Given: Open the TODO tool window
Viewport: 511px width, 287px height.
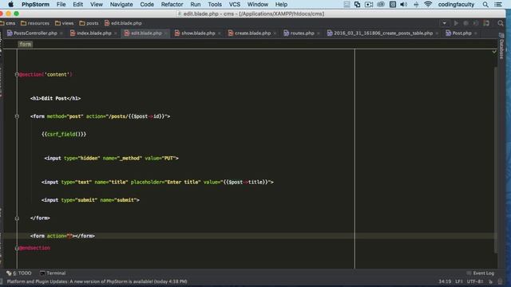Looking at the screenshot, I should point(19,273).
